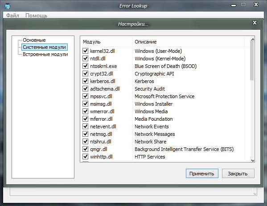The image size is (267, 206).
Task: Disable the winhttp.dll checkbox
Action: 85,156
